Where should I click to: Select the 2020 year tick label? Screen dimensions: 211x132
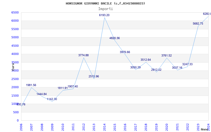click(x=167, y=127)
